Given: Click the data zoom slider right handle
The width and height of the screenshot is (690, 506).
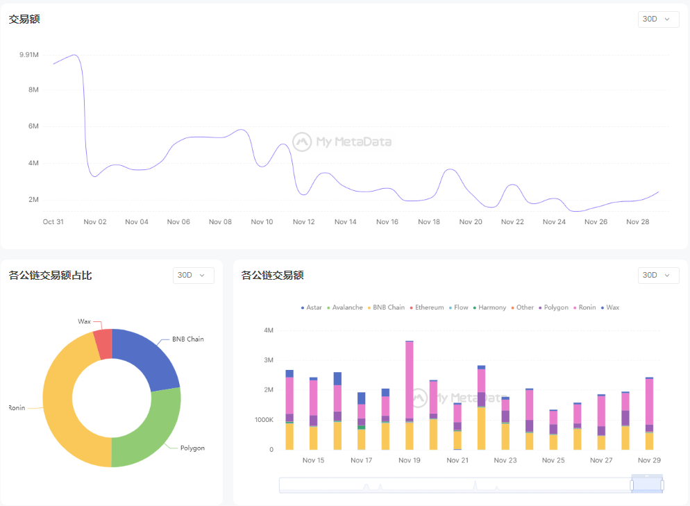Looking at the screenshot, I should pos(662,485).
